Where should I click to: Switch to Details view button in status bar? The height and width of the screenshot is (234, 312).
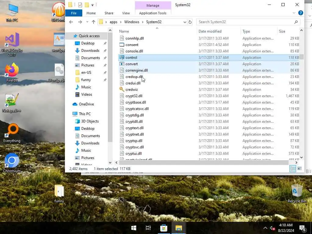pyautogui.click(x=293, y=168)
